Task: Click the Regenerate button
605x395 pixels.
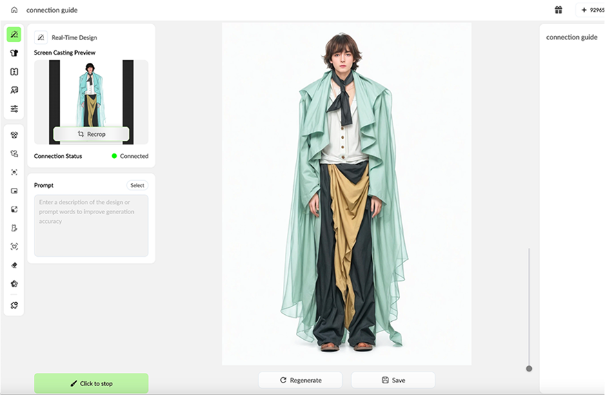Action: pyautogui.click(x=300, y=380)
